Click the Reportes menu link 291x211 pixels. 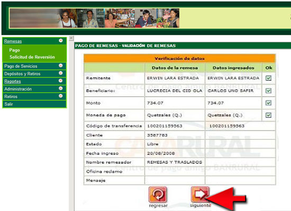(13, 81)
